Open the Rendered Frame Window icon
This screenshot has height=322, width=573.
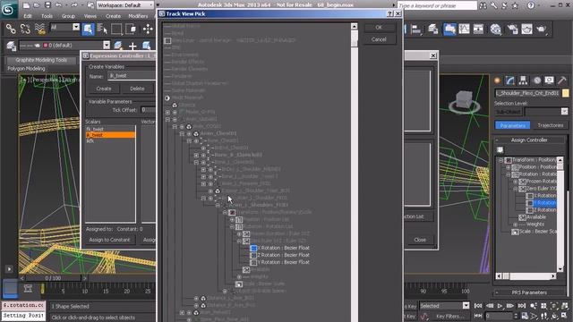[x=526, y=30]
